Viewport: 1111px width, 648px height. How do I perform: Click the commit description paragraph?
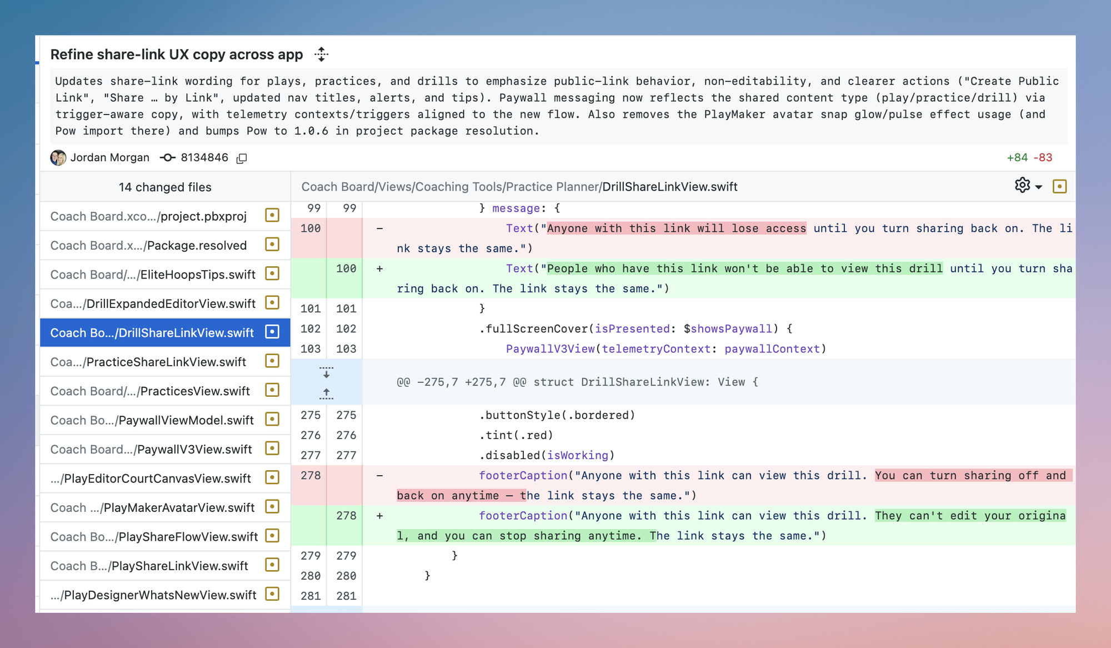pyautogui.click(x=558, y=106)
